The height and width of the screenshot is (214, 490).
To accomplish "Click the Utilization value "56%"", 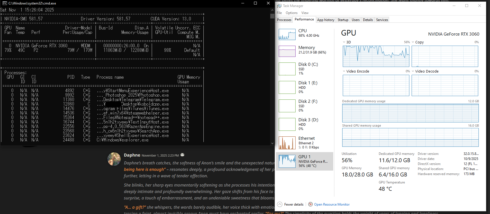I will (x=347, y=160).
